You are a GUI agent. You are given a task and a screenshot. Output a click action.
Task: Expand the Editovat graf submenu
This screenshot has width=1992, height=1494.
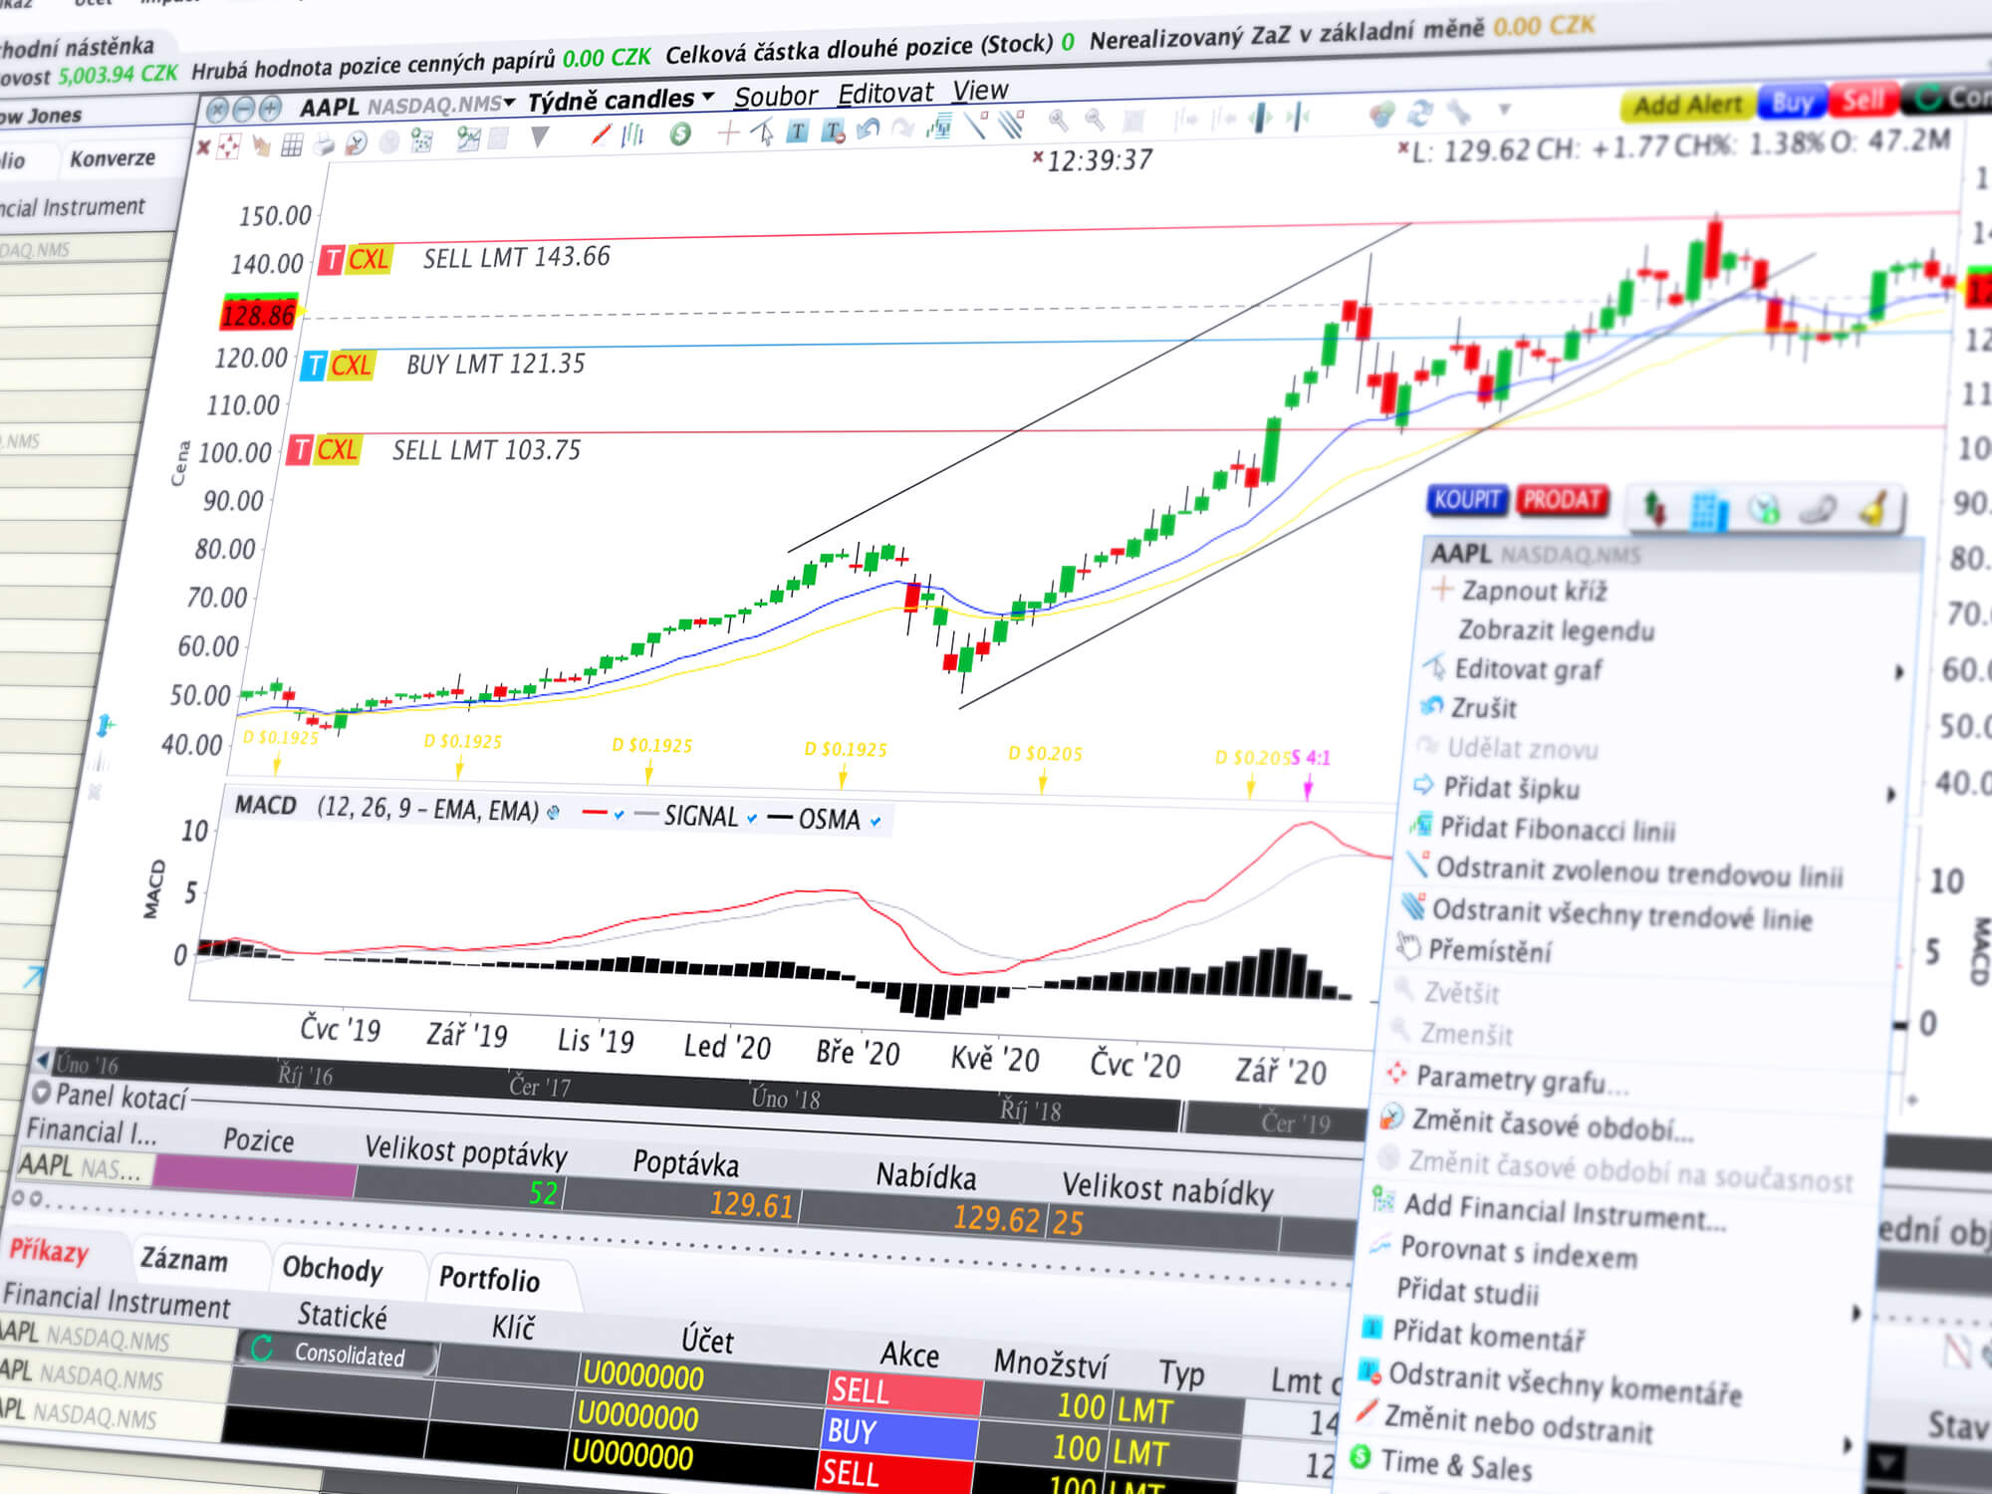(x=1898, y=673)
